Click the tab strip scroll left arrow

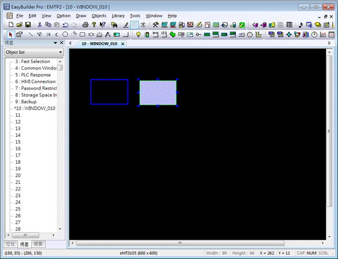point(70,43)
